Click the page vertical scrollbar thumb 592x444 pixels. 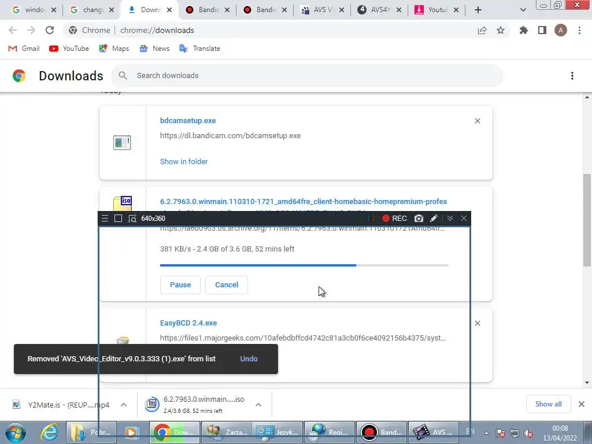click(x=587, y=220)
